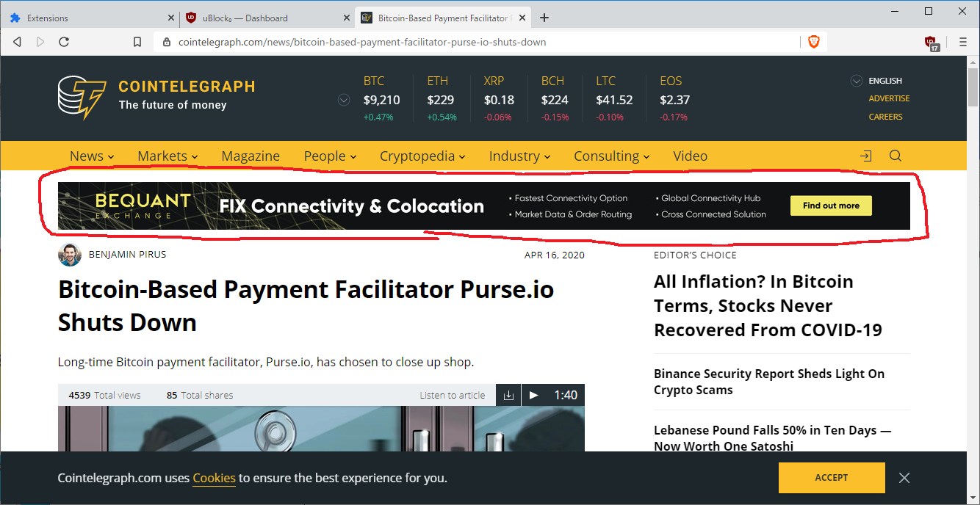Image resolution: width=980 pixels, height=505 pixels.
Task: Open the Magazine menu item
Action: (251, 156)
